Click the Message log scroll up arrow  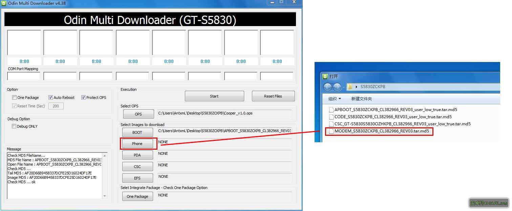[105, 156]
